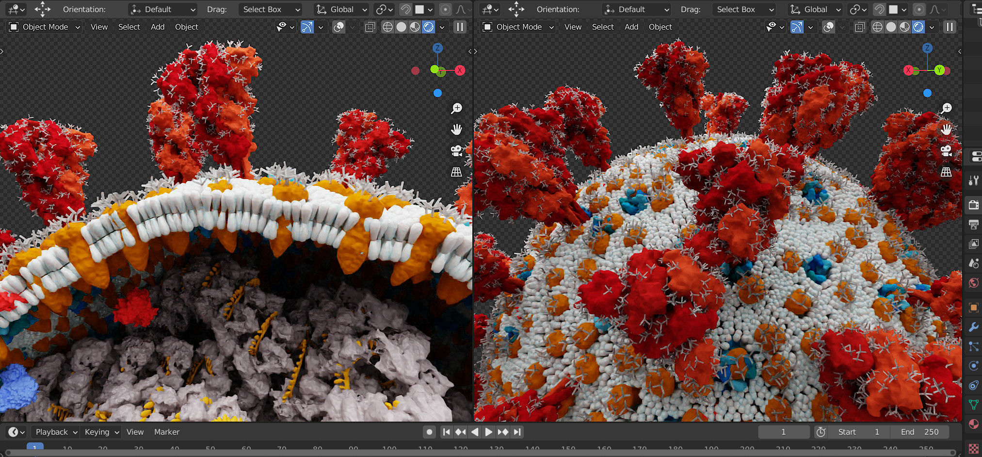
Task: Play the animation forward
Action: [x=488, y=432]
